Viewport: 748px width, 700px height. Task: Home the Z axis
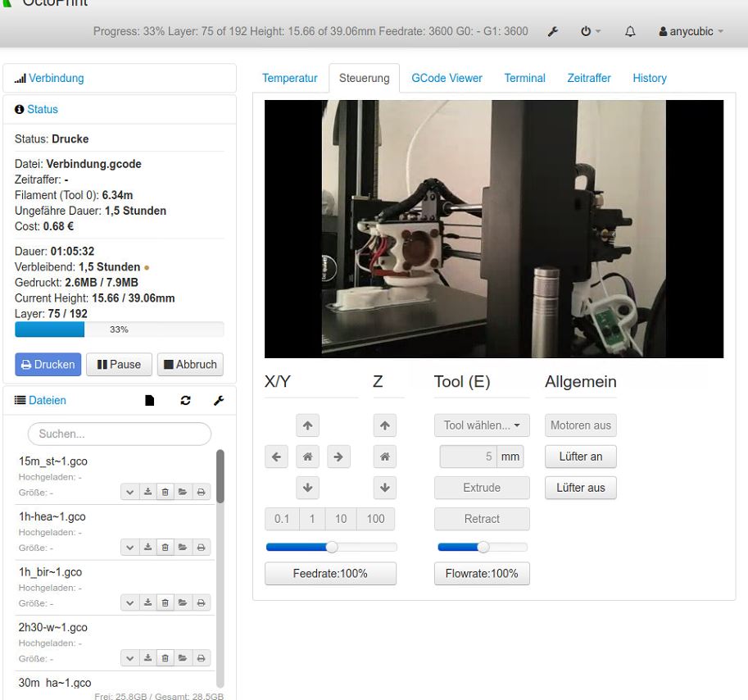(x=385, y=457)
